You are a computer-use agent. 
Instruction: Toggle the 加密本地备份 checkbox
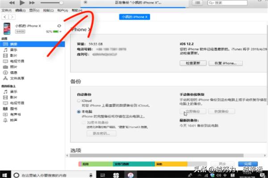[84, 122]
